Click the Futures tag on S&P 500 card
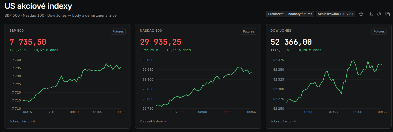 [118, 31]
